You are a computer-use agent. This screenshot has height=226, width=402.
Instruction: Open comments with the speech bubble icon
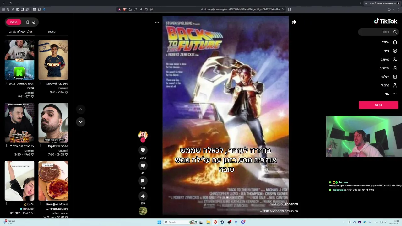[x=143, y=165]
